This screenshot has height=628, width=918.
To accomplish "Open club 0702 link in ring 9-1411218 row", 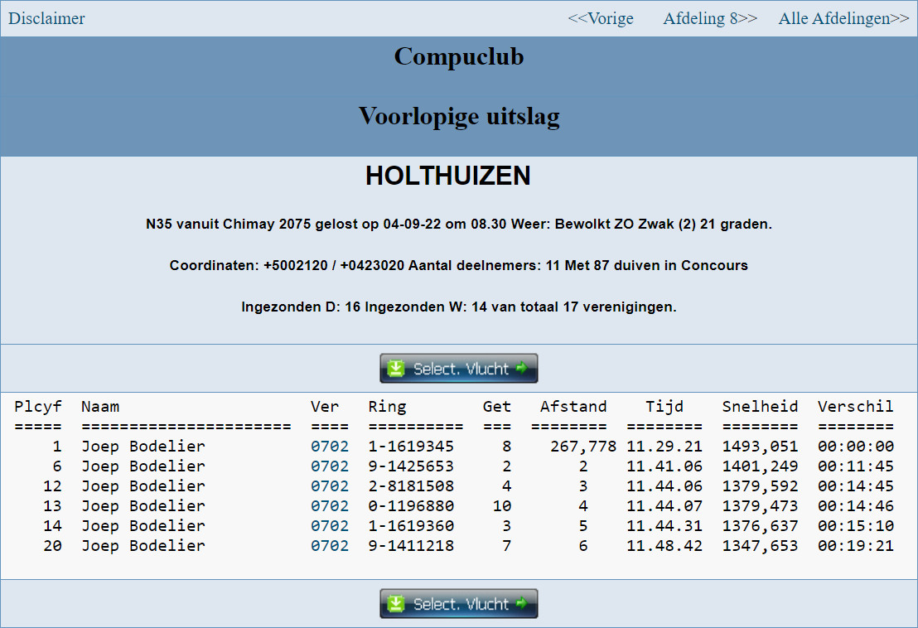I will click(x=330, y=546).
